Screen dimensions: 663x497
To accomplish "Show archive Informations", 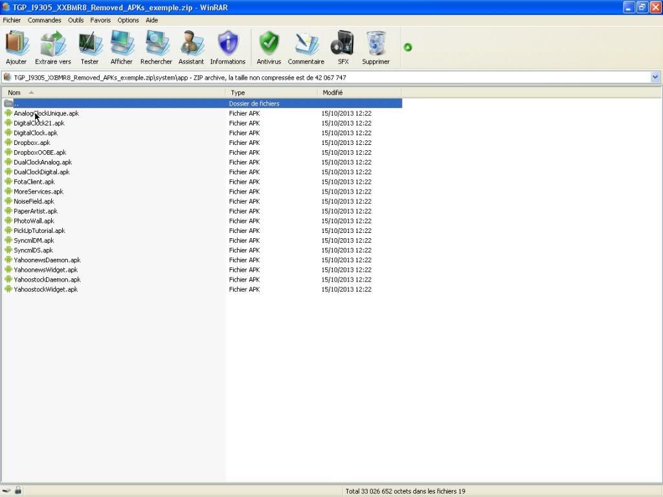I will point(228,47).
